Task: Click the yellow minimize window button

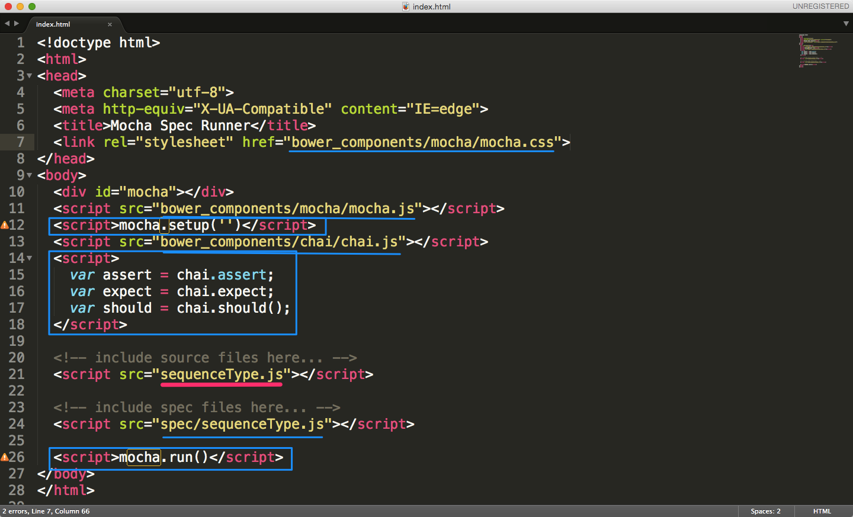Action: point(20,7)
